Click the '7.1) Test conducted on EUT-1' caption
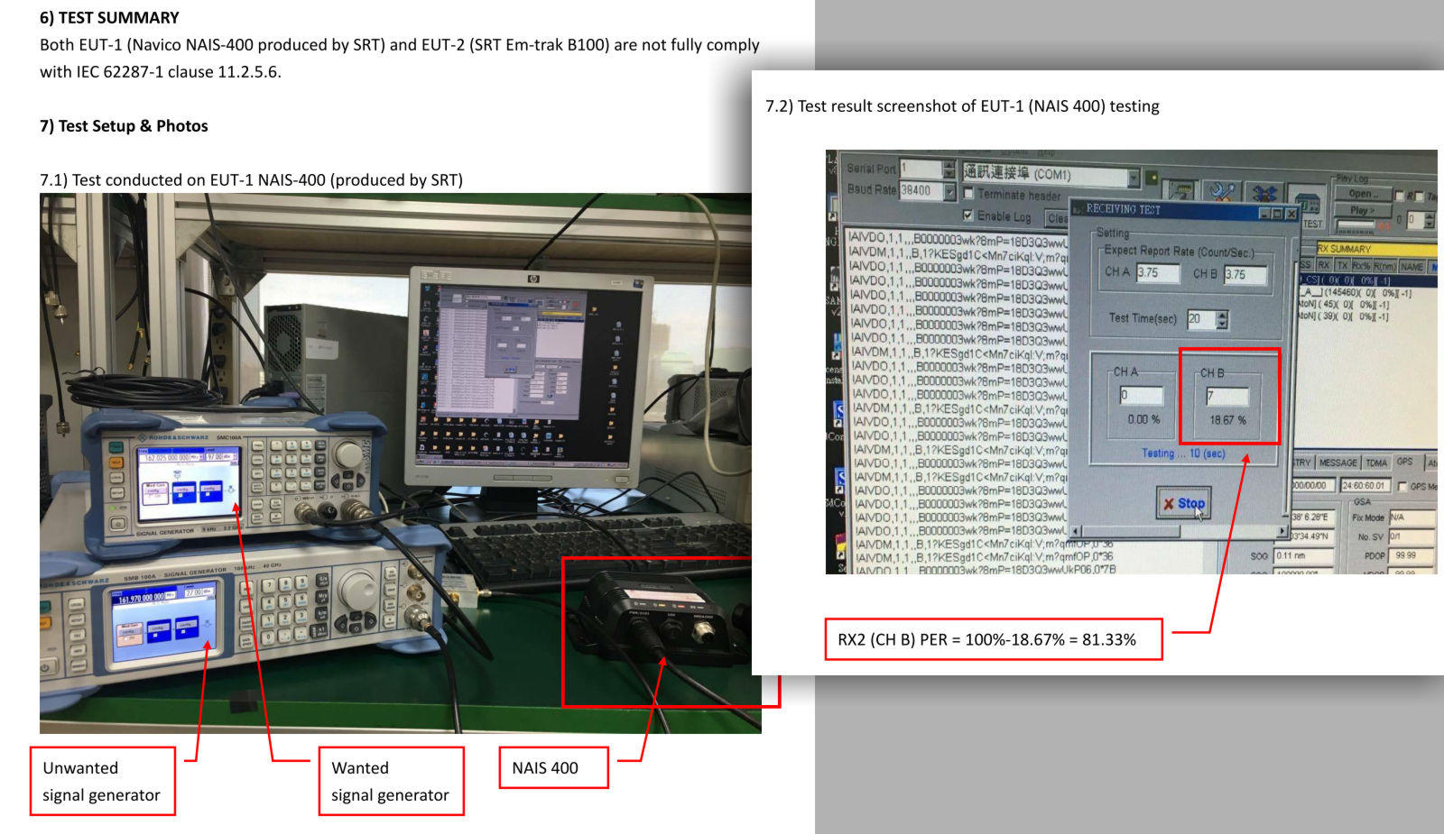Viewport: 1444px width, 834px height. tap(251, 180)
